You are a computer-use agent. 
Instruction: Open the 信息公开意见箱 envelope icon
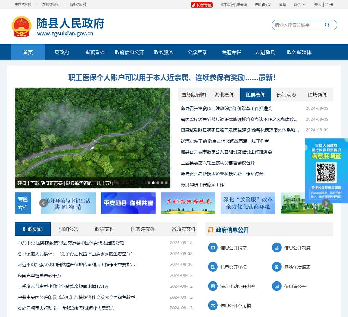point(213,306)
